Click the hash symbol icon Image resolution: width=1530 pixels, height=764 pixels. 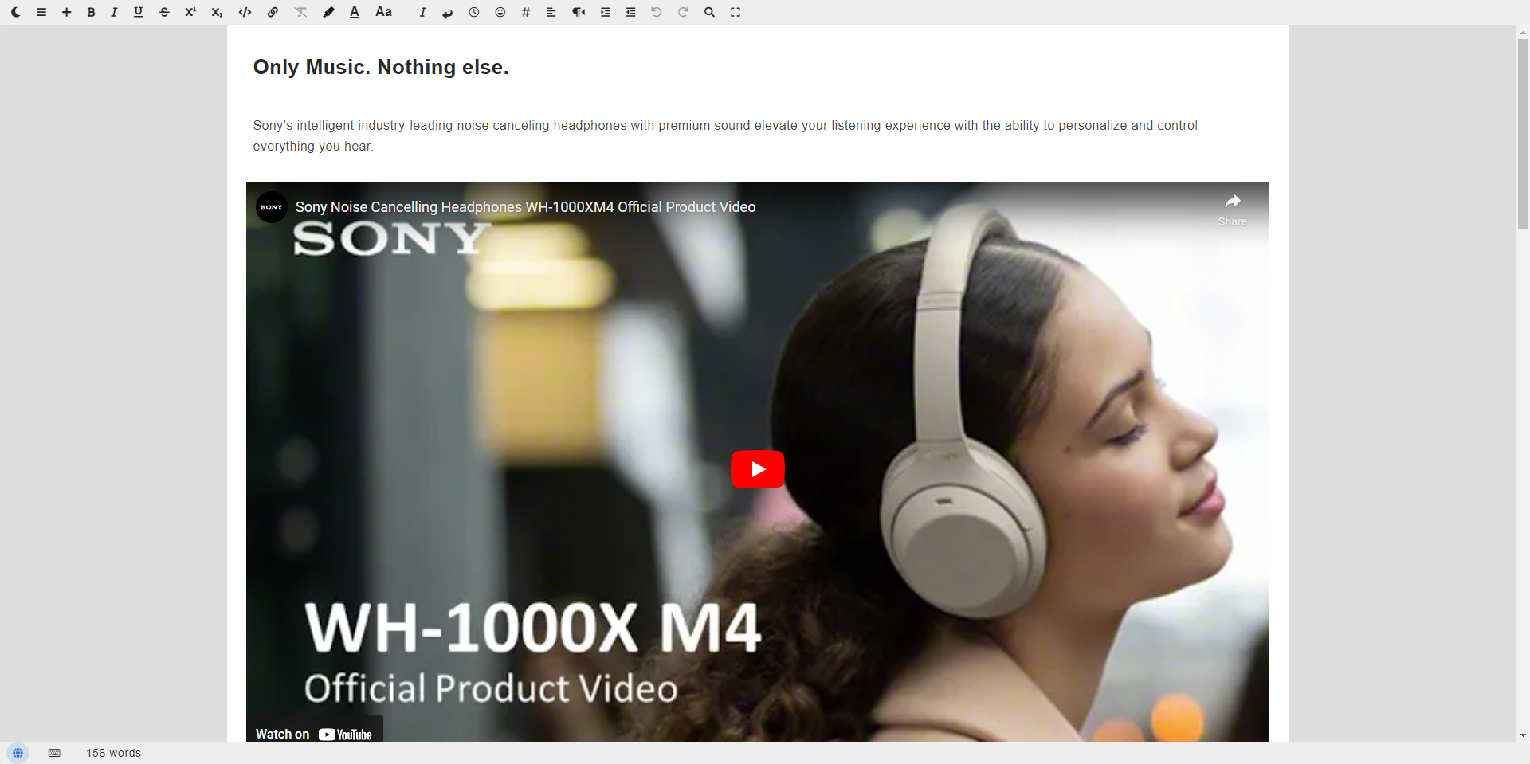point(526,12)
